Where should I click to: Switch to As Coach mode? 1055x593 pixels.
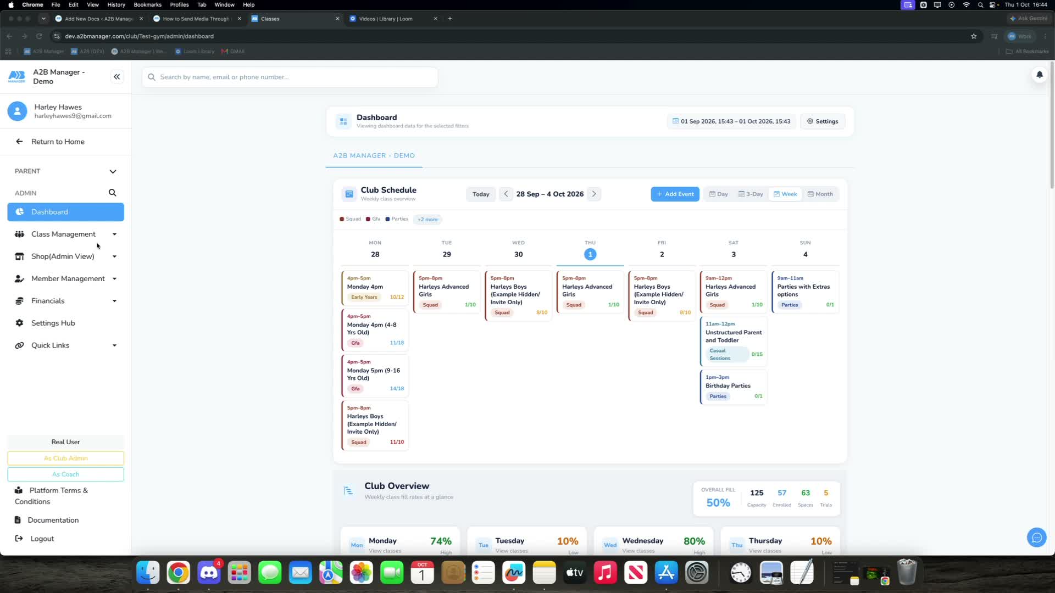click(x=65, y=474)
